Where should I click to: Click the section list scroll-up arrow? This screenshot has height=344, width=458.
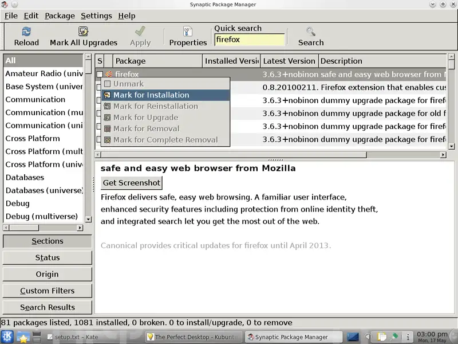click(x=88, y=57)
